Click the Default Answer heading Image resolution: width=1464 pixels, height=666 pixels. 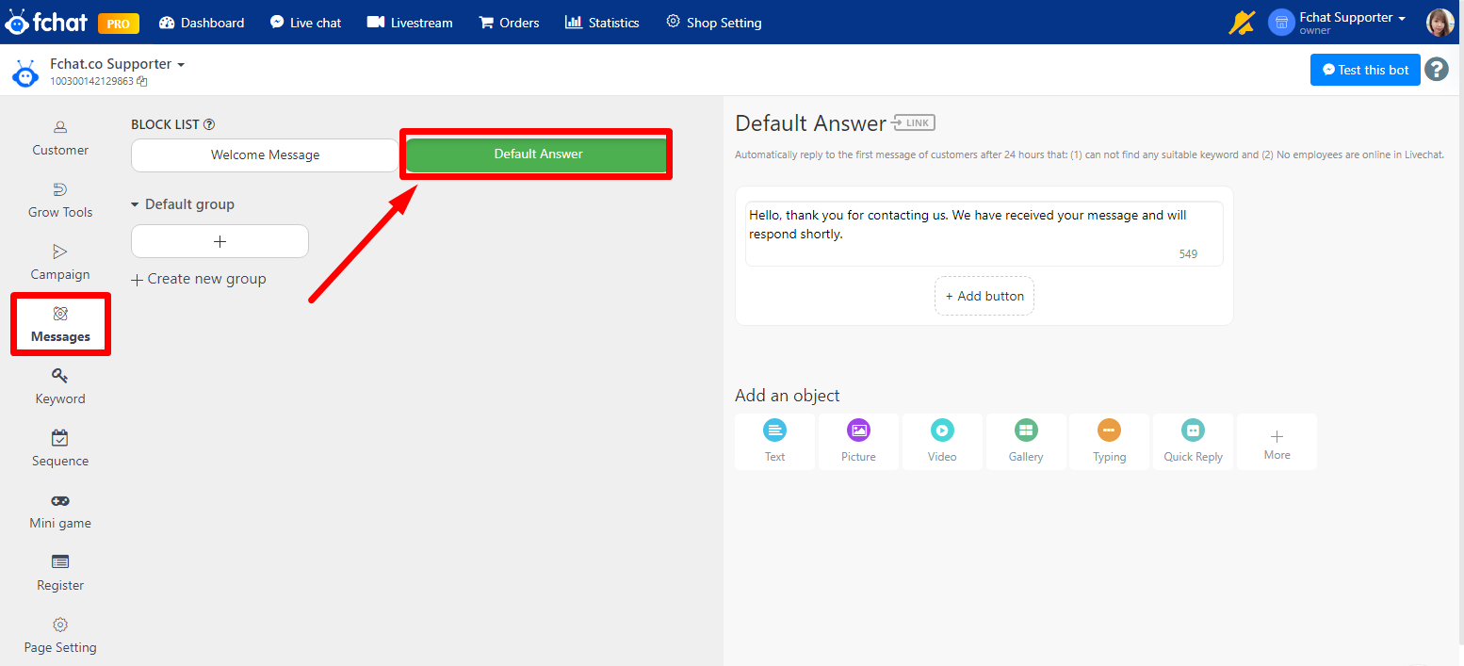pyautogui.click(x=810, y=123)
